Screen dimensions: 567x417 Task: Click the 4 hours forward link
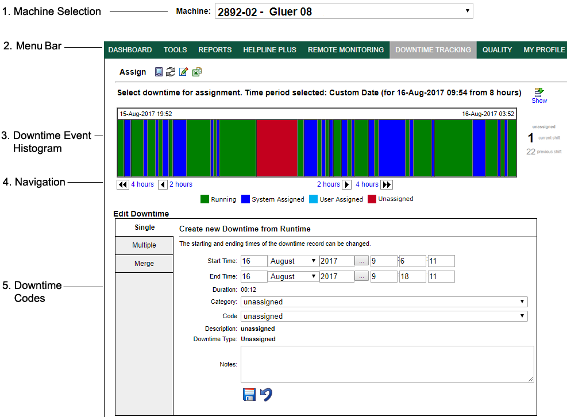click(367, 184)
